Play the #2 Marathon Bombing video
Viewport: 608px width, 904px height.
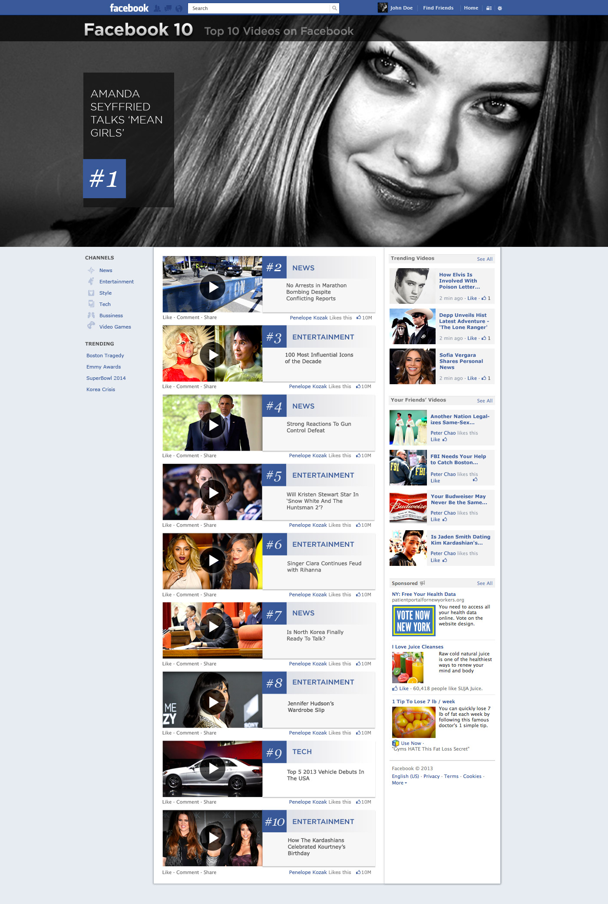(x=212, y=287)
